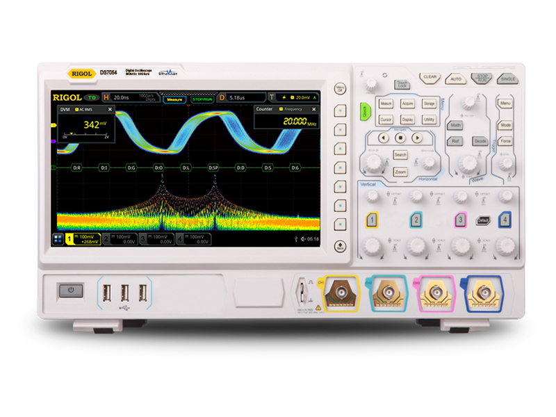Close the DVM window with its X
This screenshot has width=556, height=417.
tap(110, 109)
